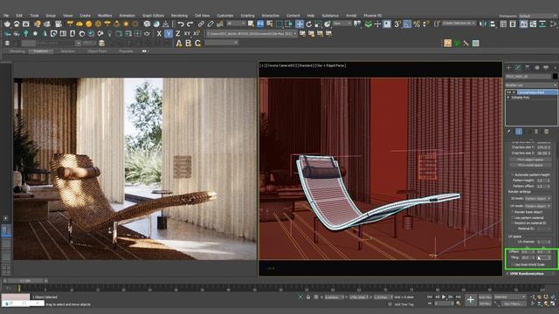Open the Create tab plus icon in command panel
The width and height of the screenshot is (559, 314).
508,67
